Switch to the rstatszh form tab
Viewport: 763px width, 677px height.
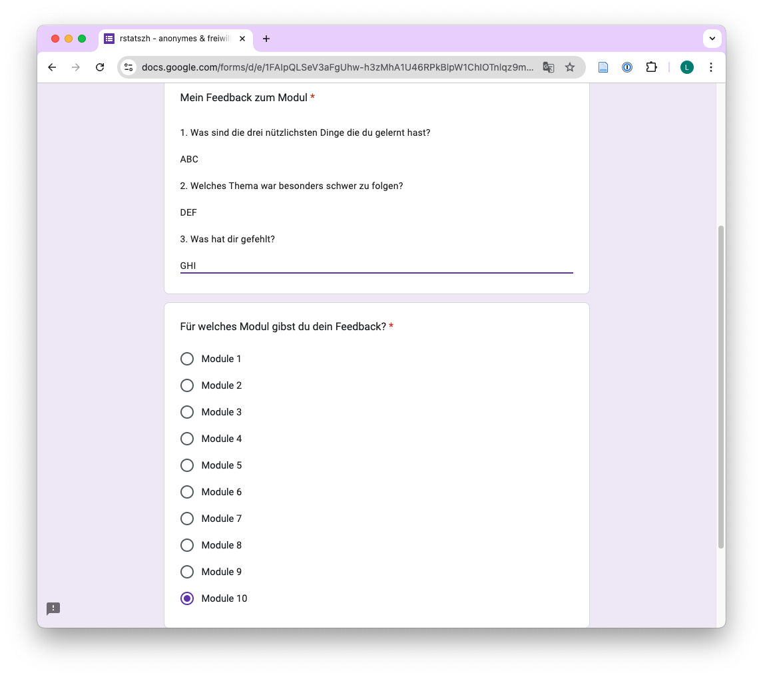(173, 39)
